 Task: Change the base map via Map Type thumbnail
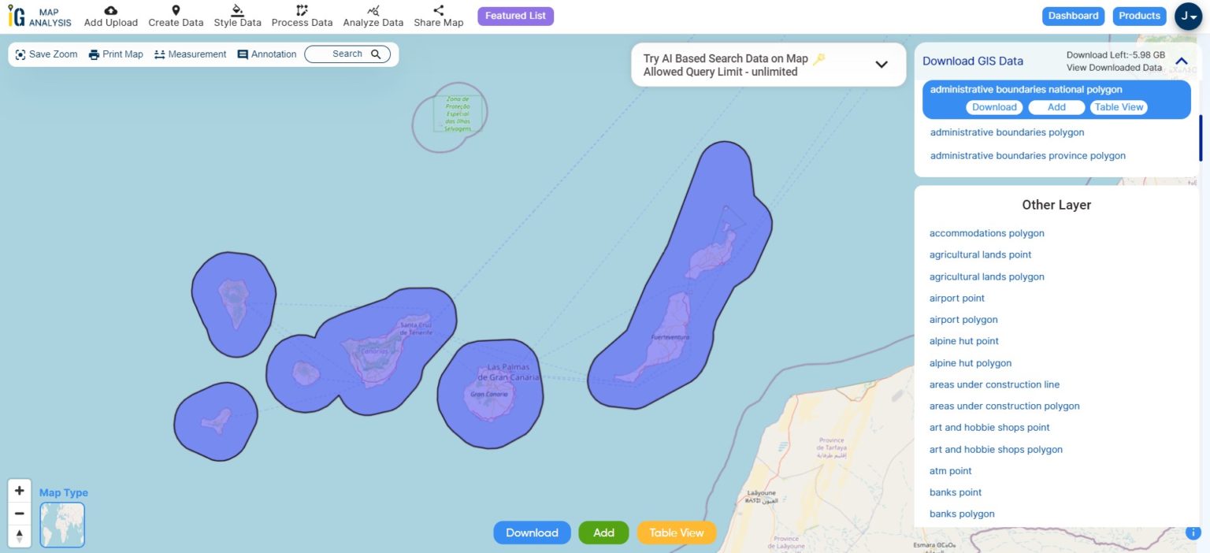(x=61, y=524)
